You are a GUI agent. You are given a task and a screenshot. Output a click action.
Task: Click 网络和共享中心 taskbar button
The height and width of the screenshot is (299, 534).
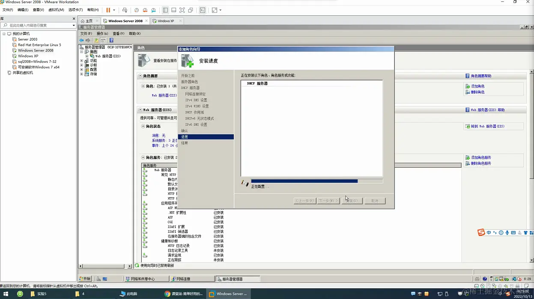click(146, 279)
